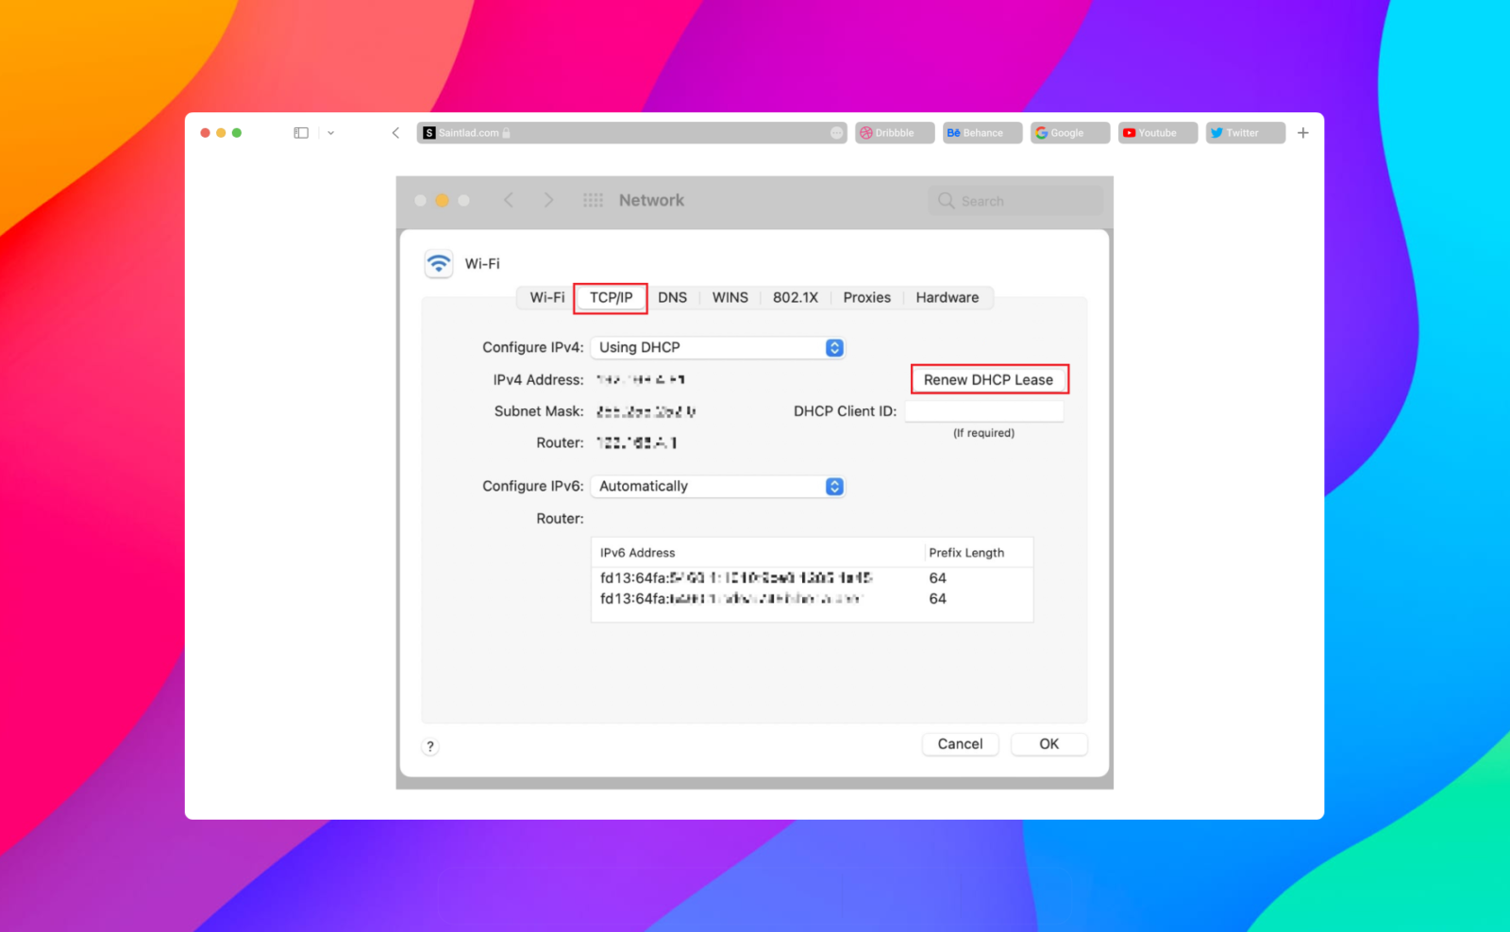This screenshot has height=932, width=1510.
Task: Click Renew DHCP Lease
Action: [989, 378]
